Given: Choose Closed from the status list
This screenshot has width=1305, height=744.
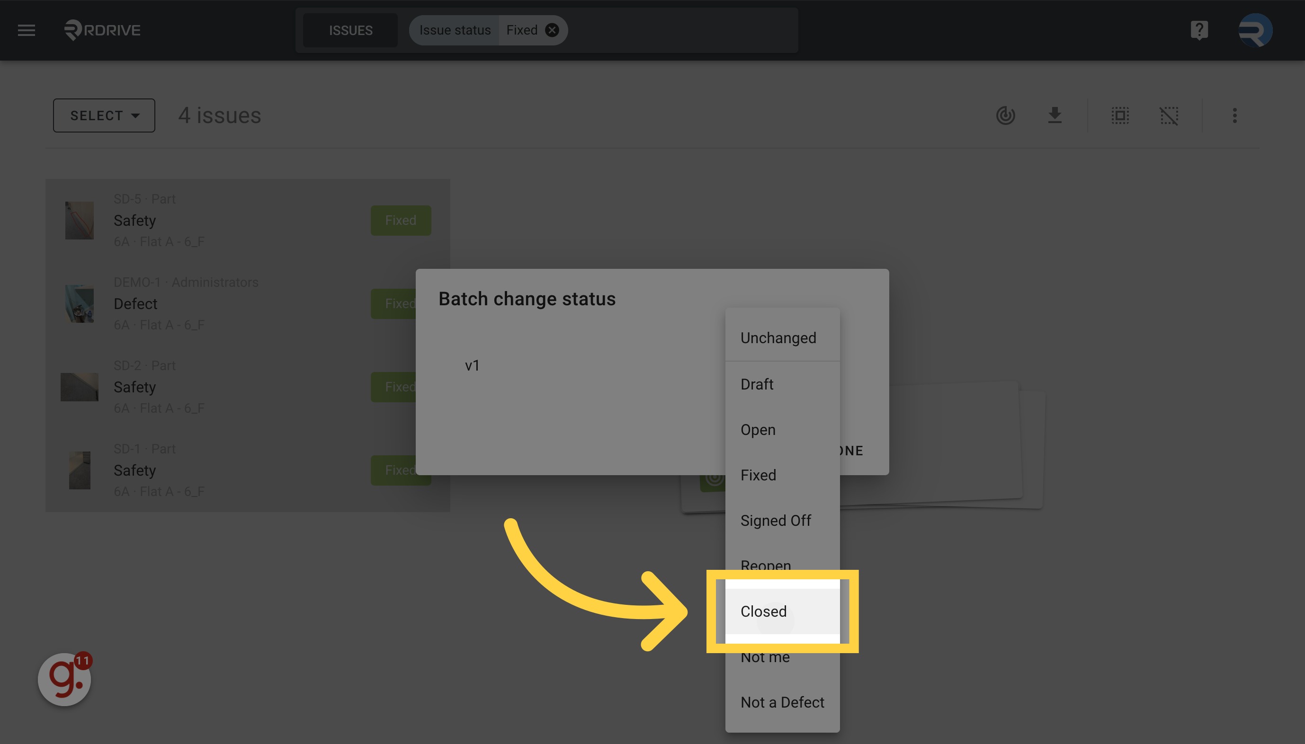Looking at the screenshot, I should coord(782,611).
